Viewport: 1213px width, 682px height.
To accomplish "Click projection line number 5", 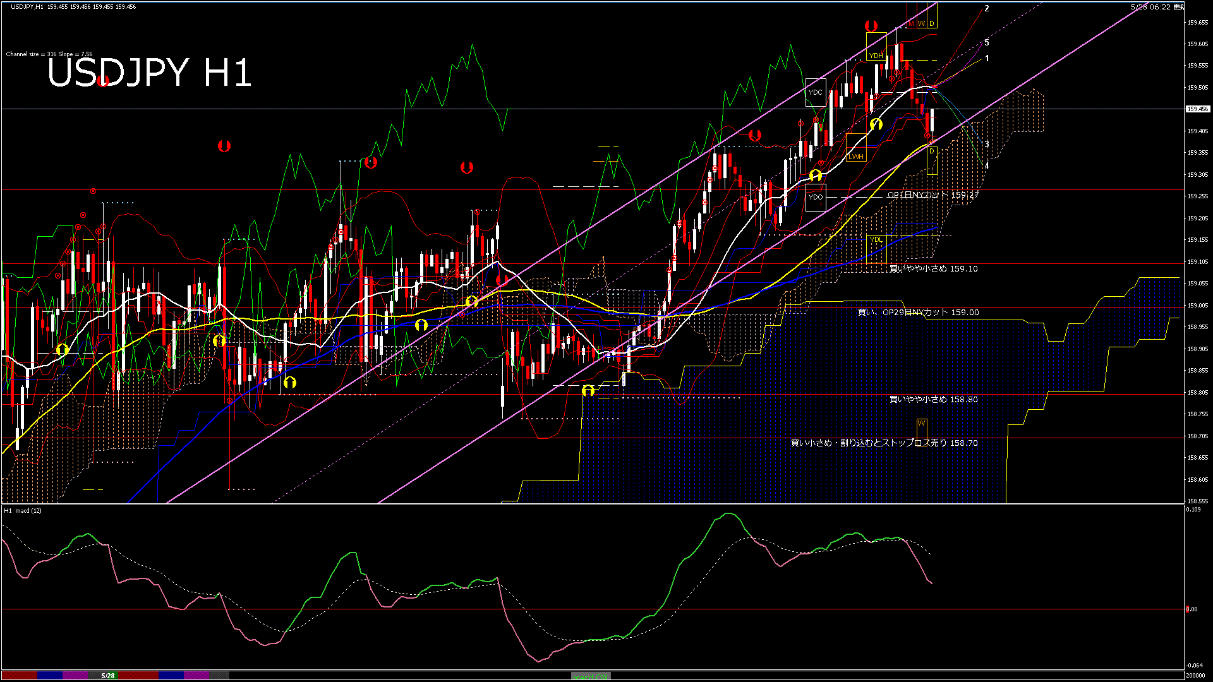I will [987, 43].
